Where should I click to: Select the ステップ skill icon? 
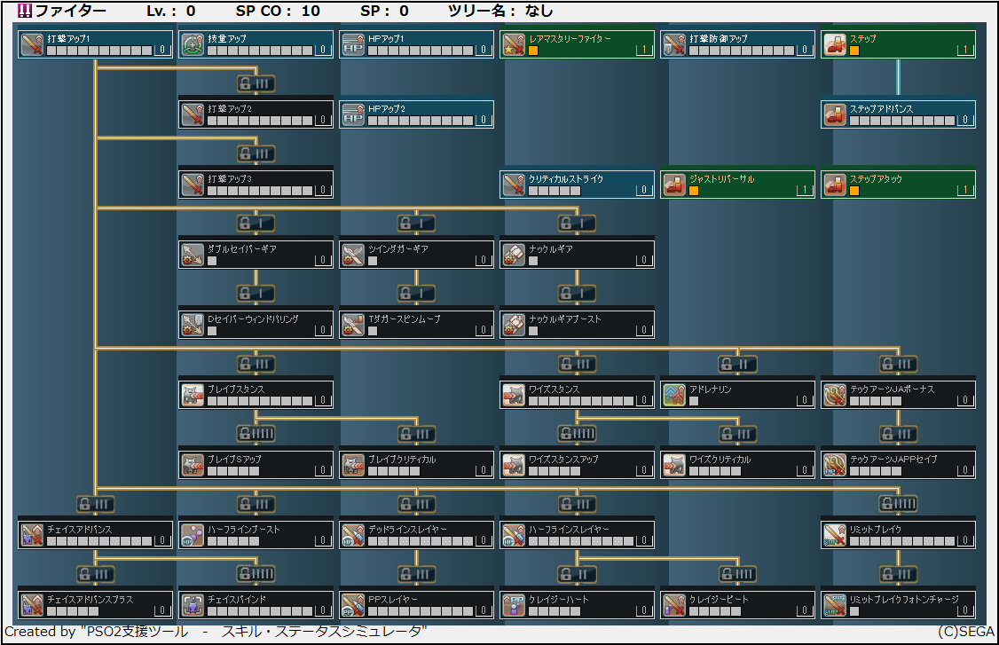pyautogui.click(x=835, y=44)
